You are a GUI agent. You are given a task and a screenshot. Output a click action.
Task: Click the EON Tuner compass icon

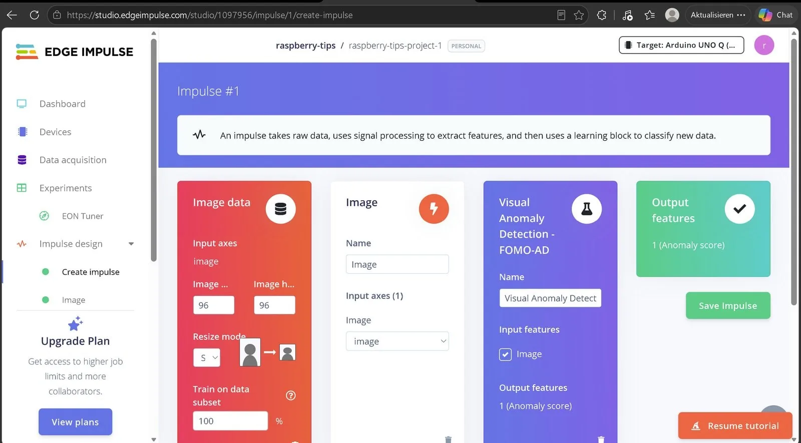pyautogui.click(x=44, y=216)
